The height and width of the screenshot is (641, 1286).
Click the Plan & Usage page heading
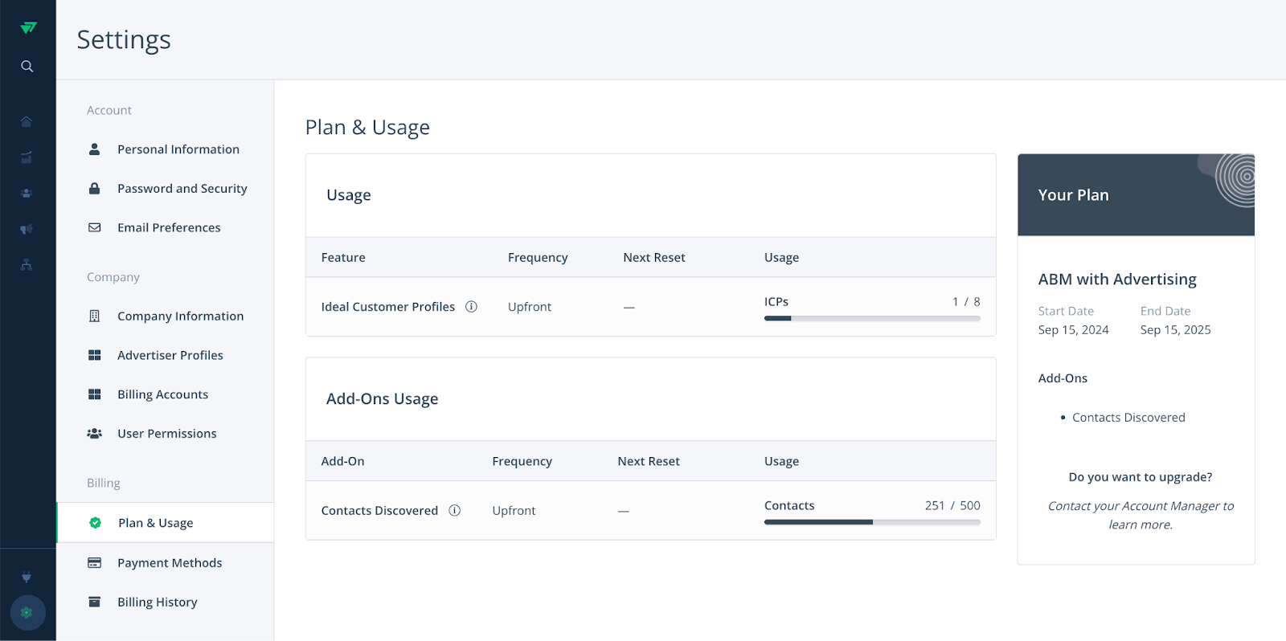point(367,127)
